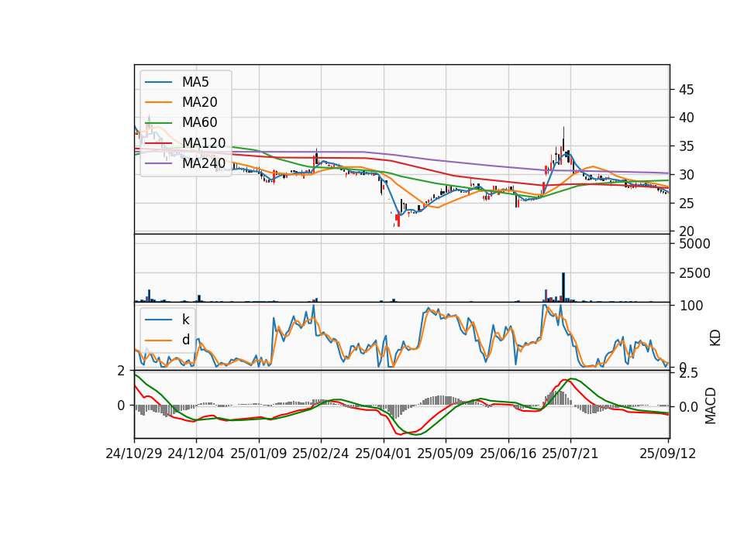Click the orange MA20 legend line sample
744x534 pixels.
[158, 102]
